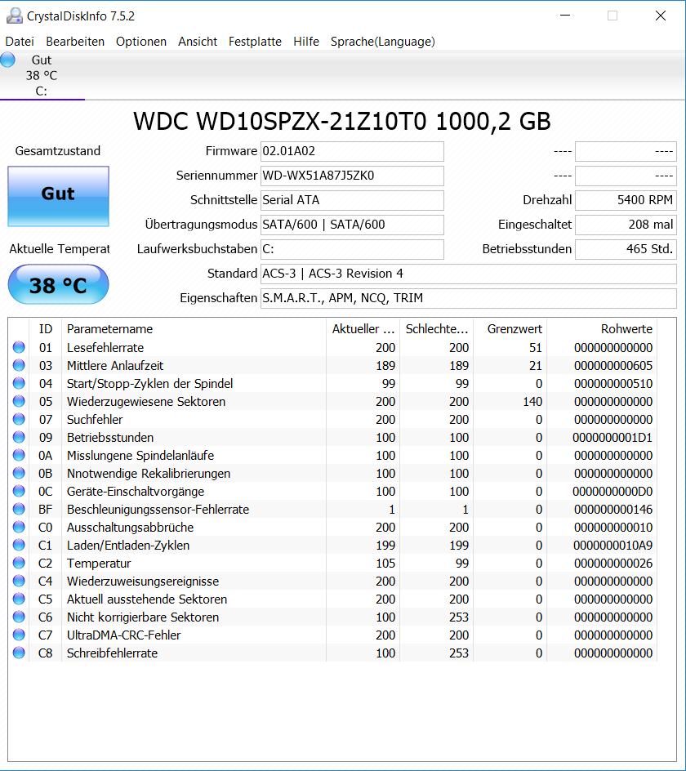Click raw value 0000000001D1
Screen dimensions: 686x771
pos(612,438)
